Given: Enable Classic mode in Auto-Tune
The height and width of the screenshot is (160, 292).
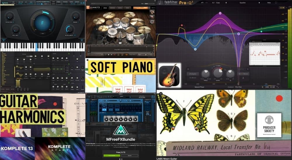Looking at the screenshot, I should pyautogui.click(x=53, y=2).
